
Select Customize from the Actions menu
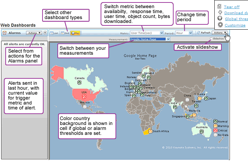pos(235,25)
